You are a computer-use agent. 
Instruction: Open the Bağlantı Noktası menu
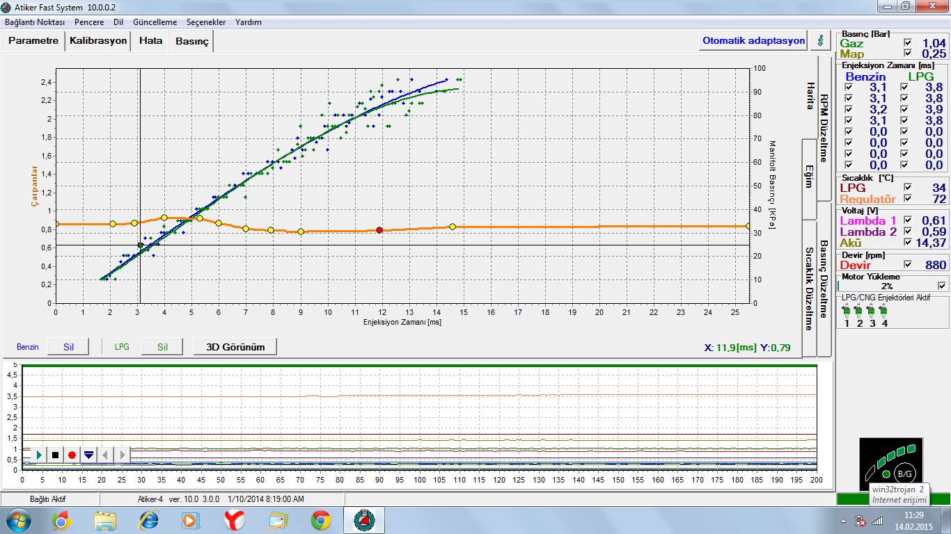click(35, 22)
